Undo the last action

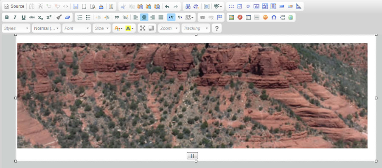click(167, 6)
